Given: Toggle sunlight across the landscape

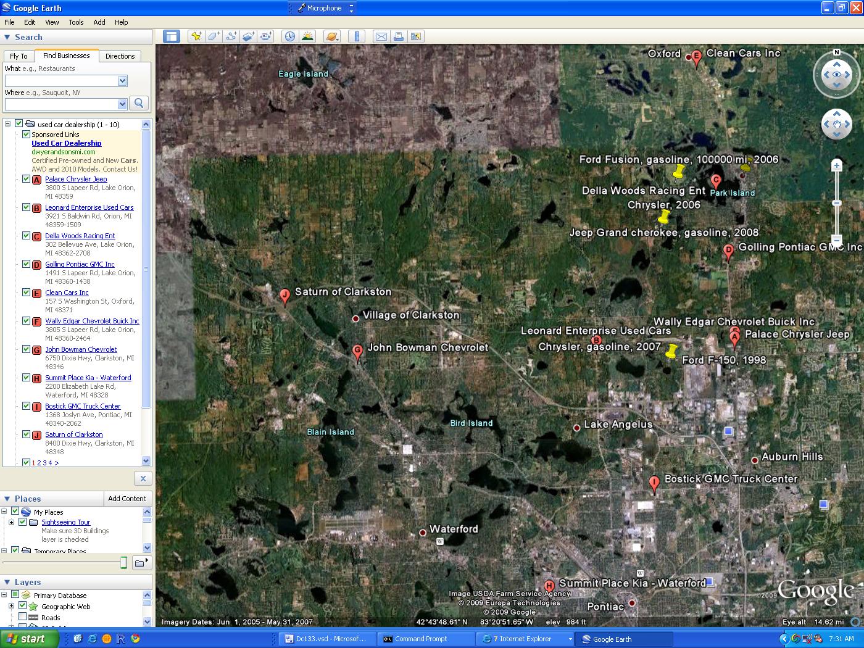Looking at the screenshot, I should click(x=307, y=36).
